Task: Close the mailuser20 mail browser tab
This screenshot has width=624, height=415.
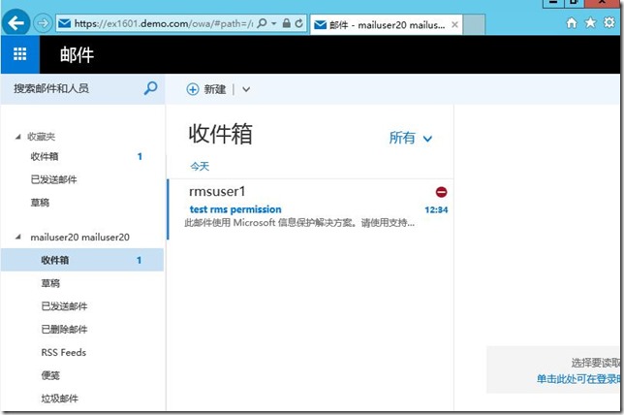Action: pos(454,24)
